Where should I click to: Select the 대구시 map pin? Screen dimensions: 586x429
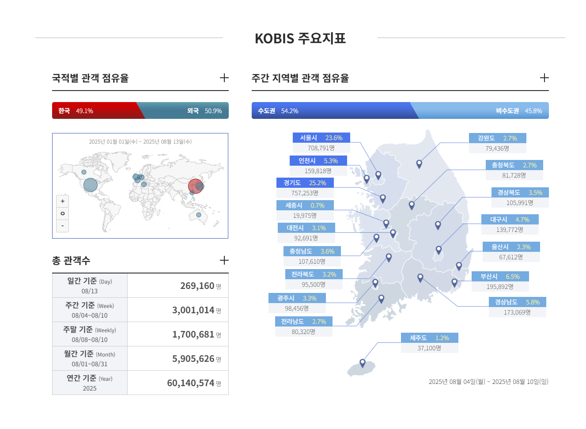click(x=438, y=224)
